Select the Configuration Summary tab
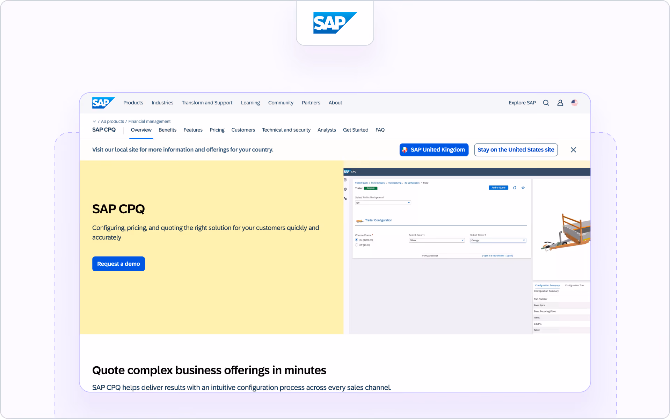The height and width of the screenshot is (419, 670). (547, 286)
